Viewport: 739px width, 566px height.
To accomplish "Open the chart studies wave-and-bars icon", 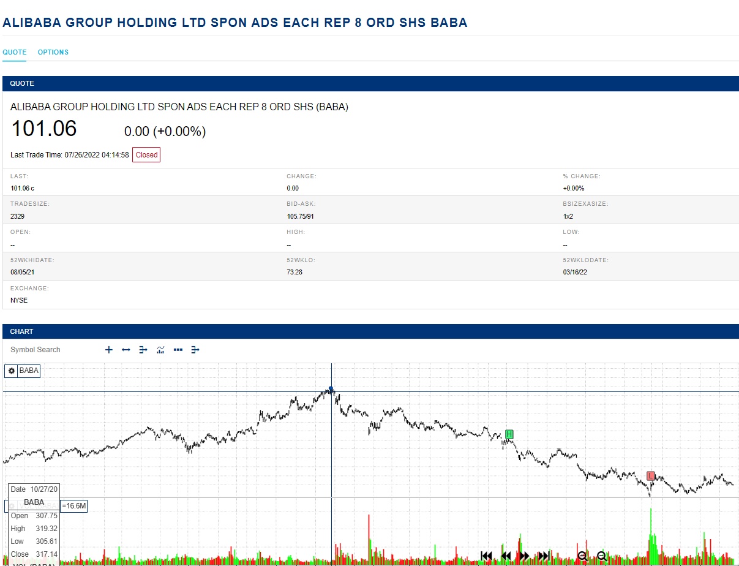I will click(160, 350).
